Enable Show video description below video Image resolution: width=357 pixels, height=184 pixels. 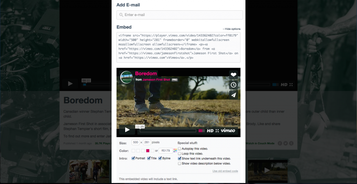(180, 164)
